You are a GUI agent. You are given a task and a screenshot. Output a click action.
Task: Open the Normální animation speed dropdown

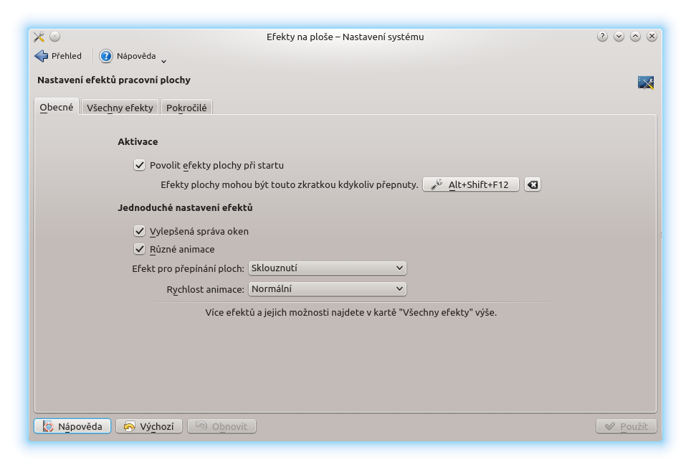coord(328,289)
